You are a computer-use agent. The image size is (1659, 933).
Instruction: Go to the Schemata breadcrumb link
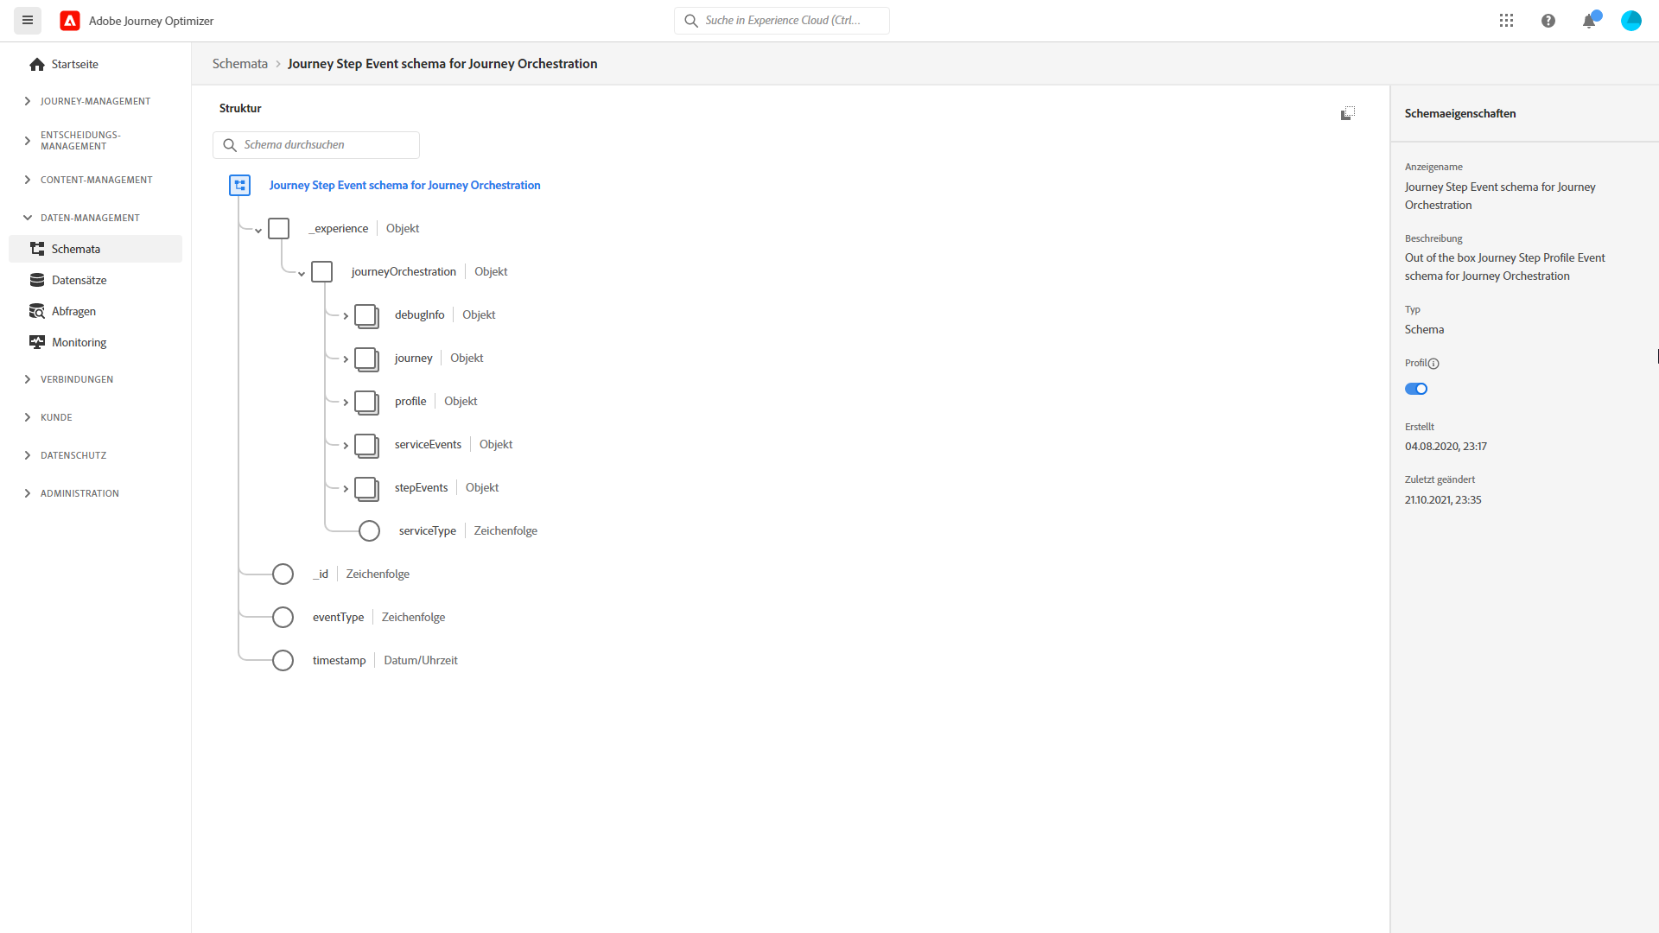coord(239,64)
